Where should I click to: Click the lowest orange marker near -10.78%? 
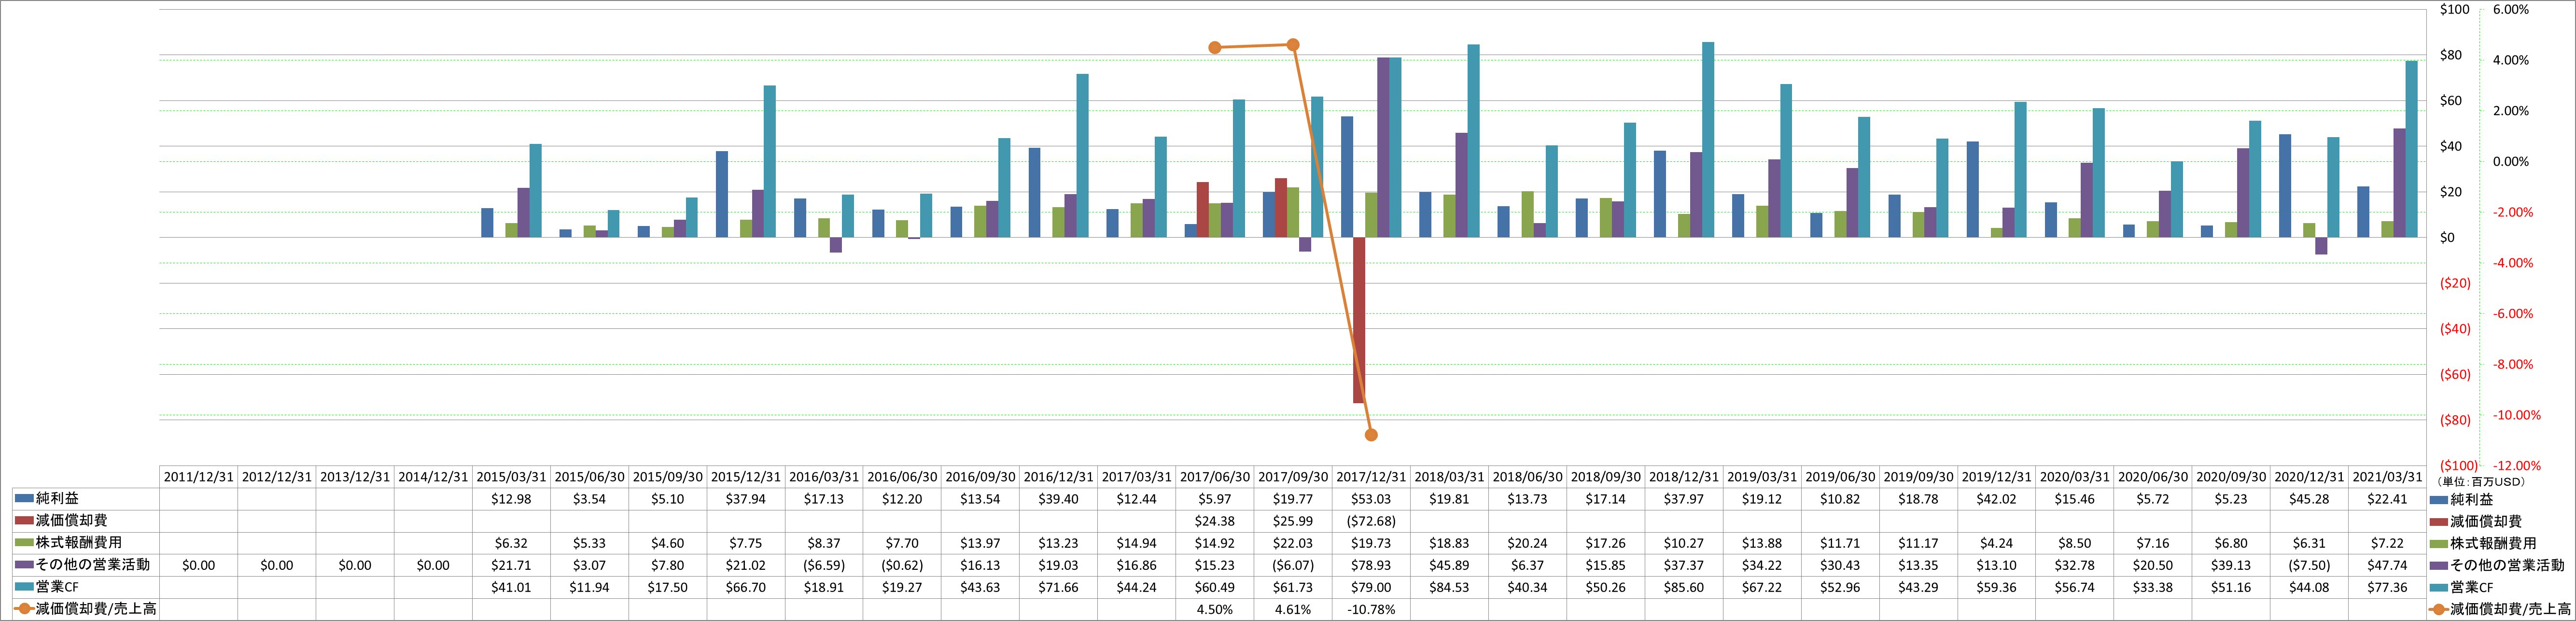coord(1371,435)
